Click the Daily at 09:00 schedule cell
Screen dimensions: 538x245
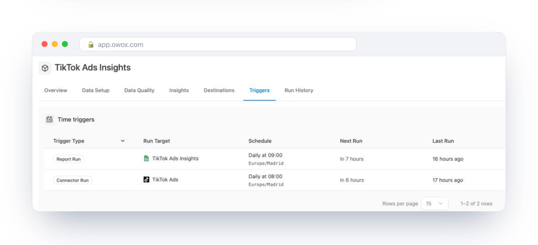265,155
